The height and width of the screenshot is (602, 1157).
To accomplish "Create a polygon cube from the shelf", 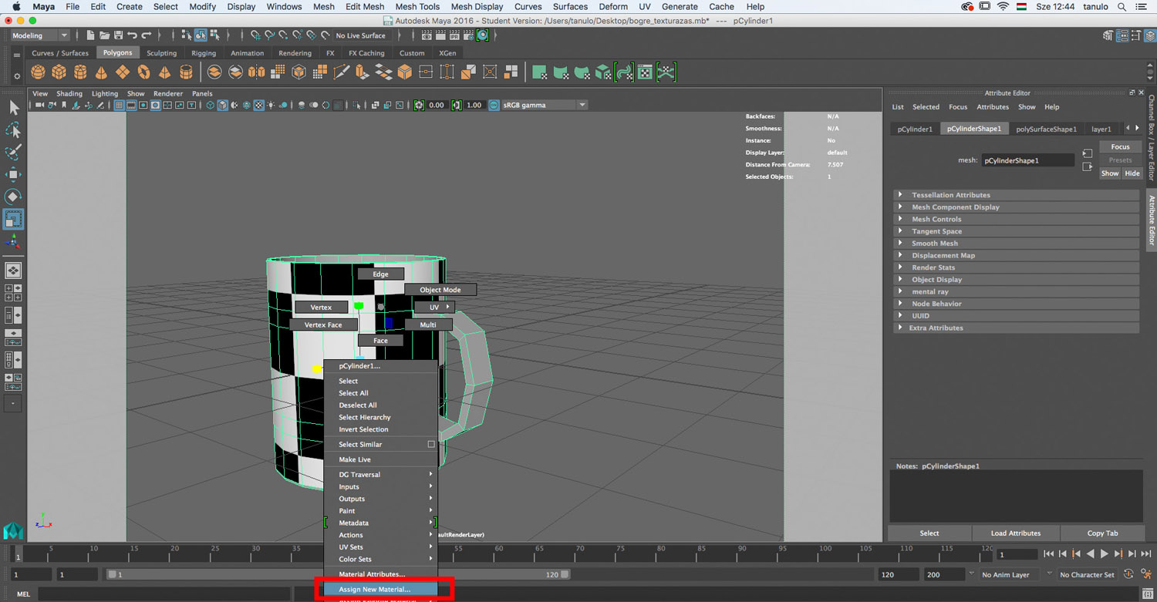I will (59, 72).
